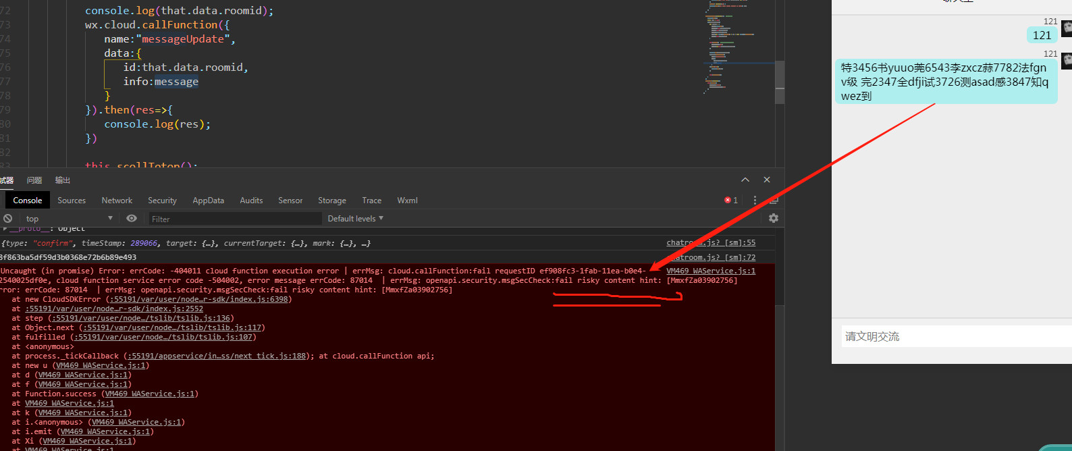Open the Sensor tab

pyautogui.click(x=290, y=201)
